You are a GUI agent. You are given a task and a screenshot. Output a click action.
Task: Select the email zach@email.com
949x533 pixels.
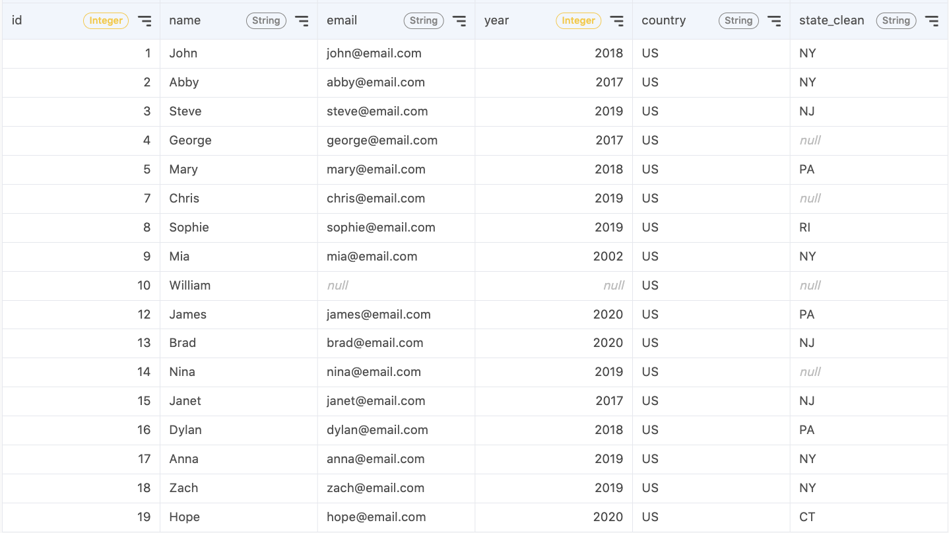click(376, 488)
